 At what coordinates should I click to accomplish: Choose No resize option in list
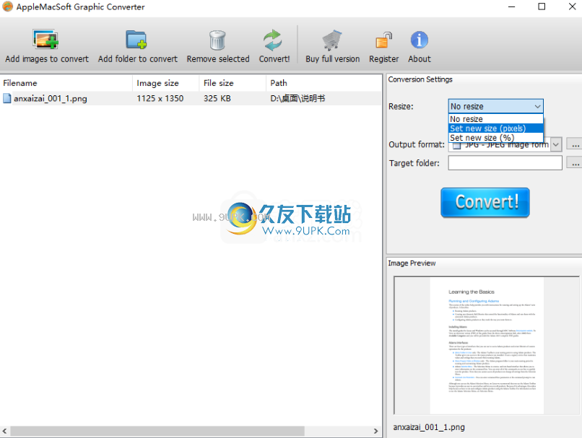pos(495,119)
